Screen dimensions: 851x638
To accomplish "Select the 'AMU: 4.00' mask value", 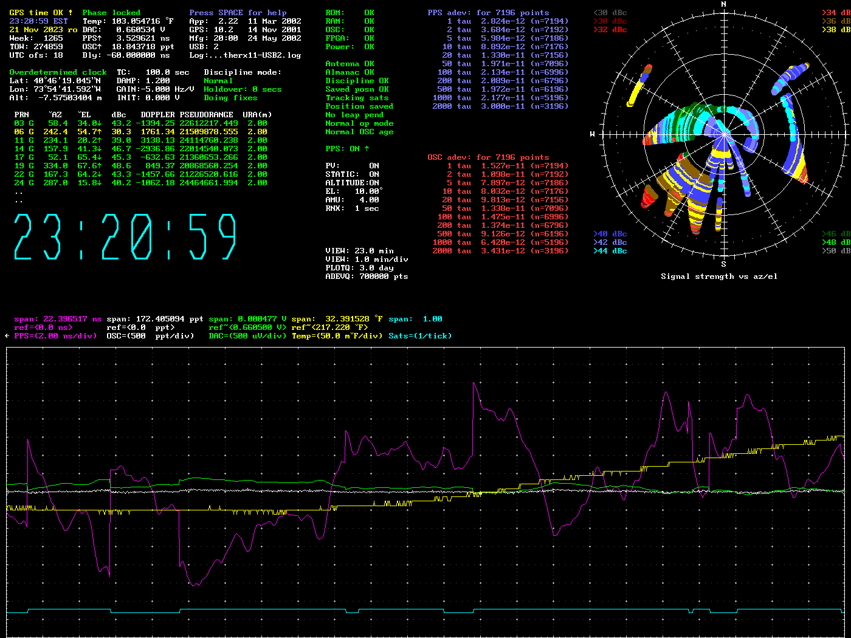I will [352, 200].
